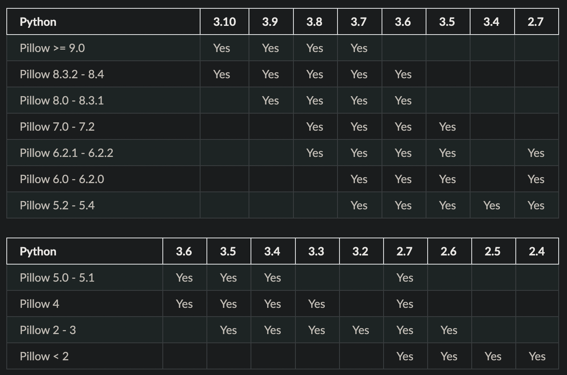The height and width of the screenshot is (375, 567).
Task: Select the 3.9 column header
Action: tap(270, 22)
